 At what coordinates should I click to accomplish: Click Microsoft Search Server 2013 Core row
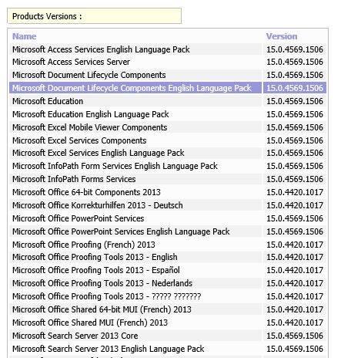tap(168, 336)
